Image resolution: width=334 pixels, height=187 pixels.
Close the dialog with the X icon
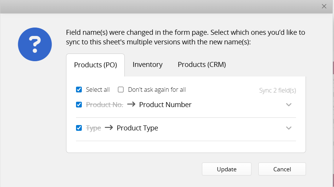[x=324, y=7]
